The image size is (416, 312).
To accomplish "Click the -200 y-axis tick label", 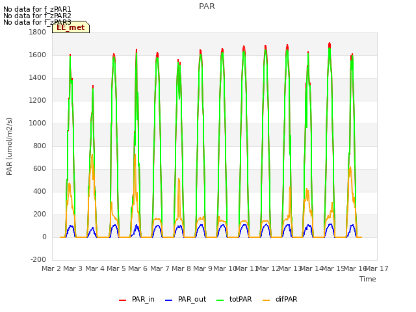I will (x=38, y=259).
